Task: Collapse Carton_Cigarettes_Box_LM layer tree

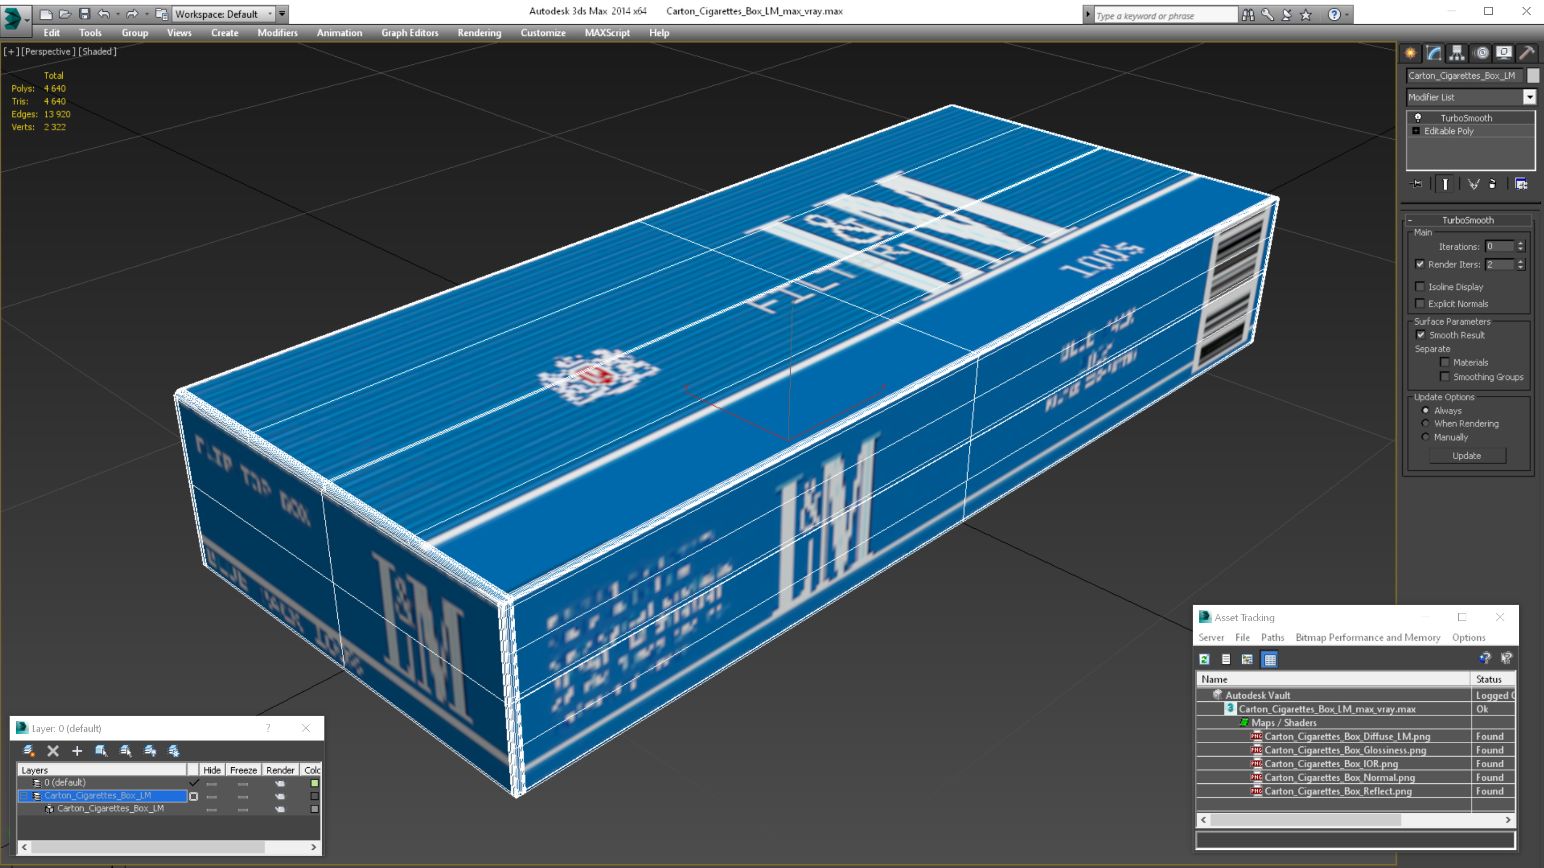Action: (24, 796)
